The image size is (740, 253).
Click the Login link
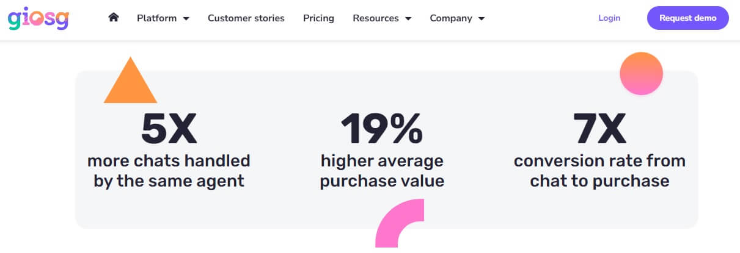point(609,18)
